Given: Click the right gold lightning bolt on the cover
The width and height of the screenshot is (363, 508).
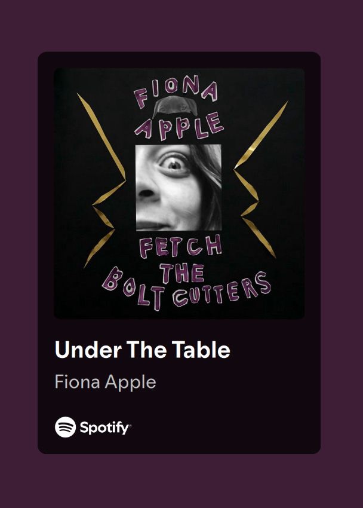Looking at the screenshot, I should [261, 179].
